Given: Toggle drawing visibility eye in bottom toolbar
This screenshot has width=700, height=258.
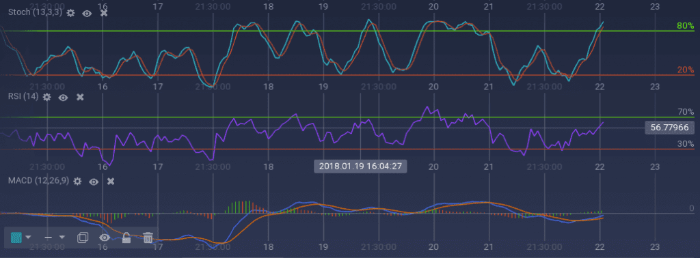Looking at the screenshot, I should [x=105, y=238].
